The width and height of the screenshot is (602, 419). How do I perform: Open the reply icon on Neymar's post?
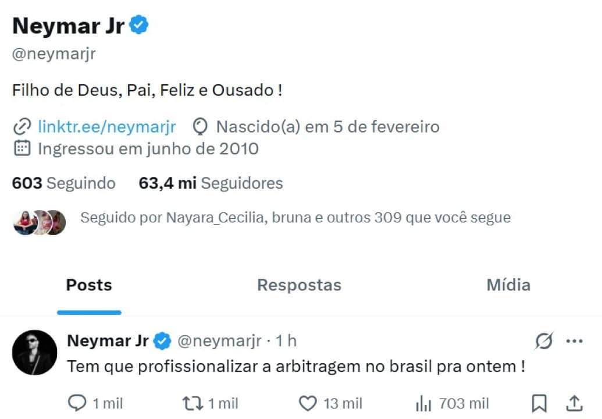point(77,403)
